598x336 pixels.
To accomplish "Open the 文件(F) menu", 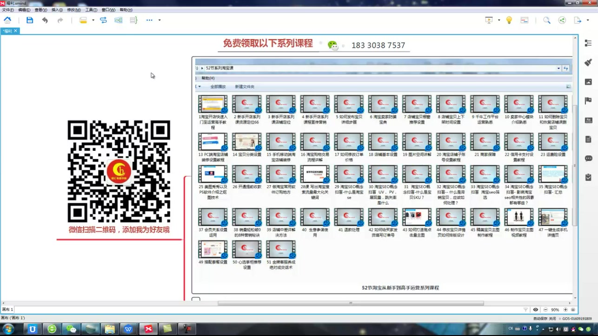I will (x=8, y=10).
